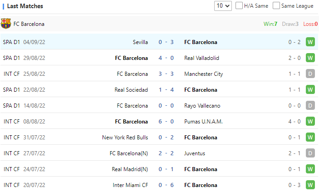The height and width of the screenshot is (192, 319).
Task: Click the D badge for Rayo Vallecano match
Action: click(x=310, y=106)
